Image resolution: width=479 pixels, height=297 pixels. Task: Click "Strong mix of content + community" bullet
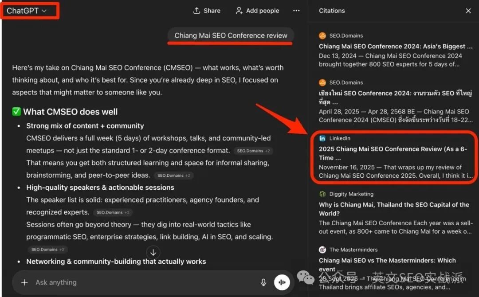coord(85,126)
